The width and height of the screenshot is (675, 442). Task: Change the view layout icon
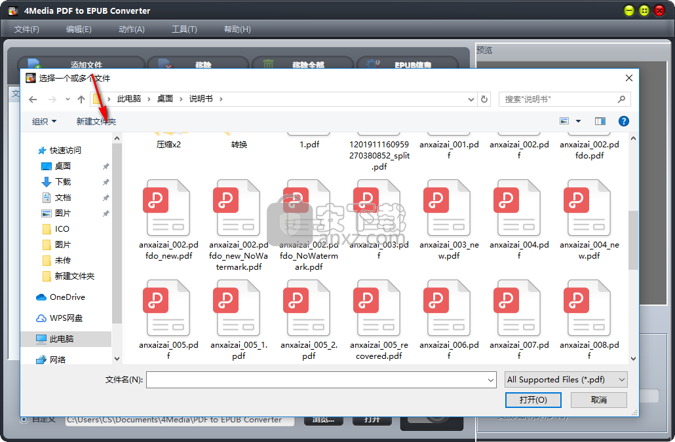(564, 121)
